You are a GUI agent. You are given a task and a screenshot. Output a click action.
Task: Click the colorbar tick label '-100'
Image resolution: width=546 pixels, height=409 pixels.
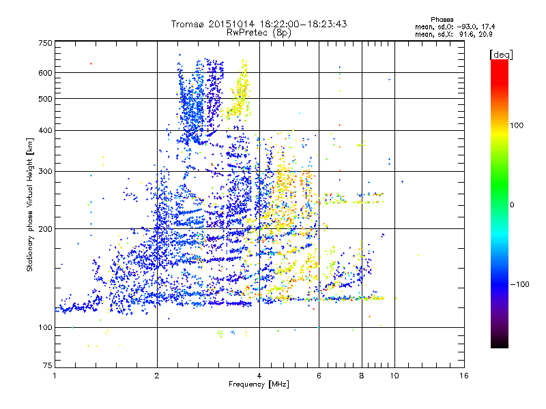tap(519, 284)
